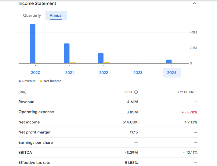Click the 2022 blue revenue bar
217x166 pixels.
click(101, 58)
